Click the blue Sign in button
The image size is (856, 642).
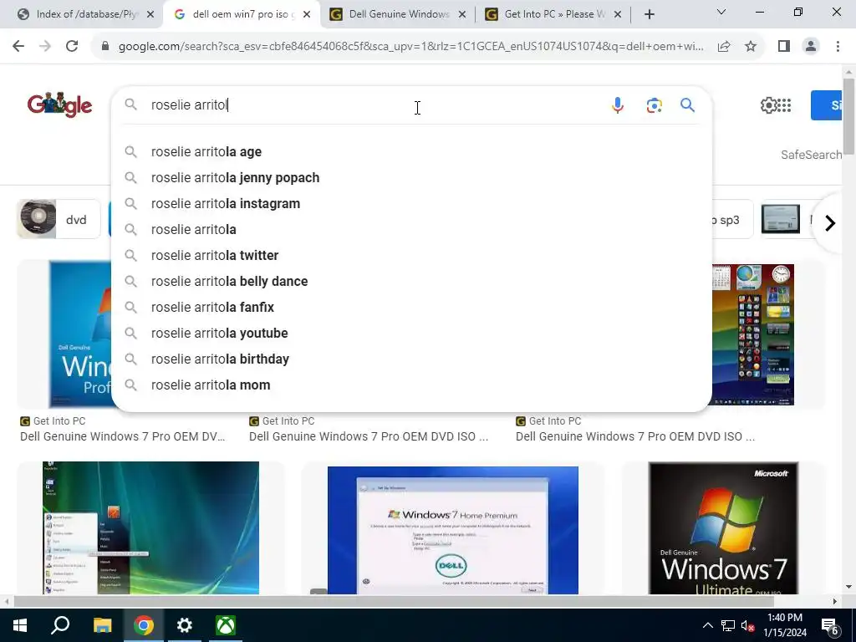click(827, 105)
